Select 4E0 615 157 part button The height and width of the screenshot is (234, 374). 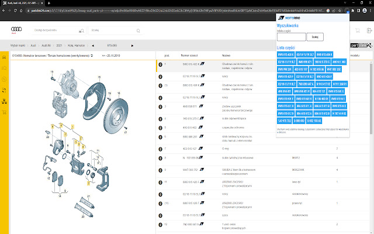coord(301,69)
